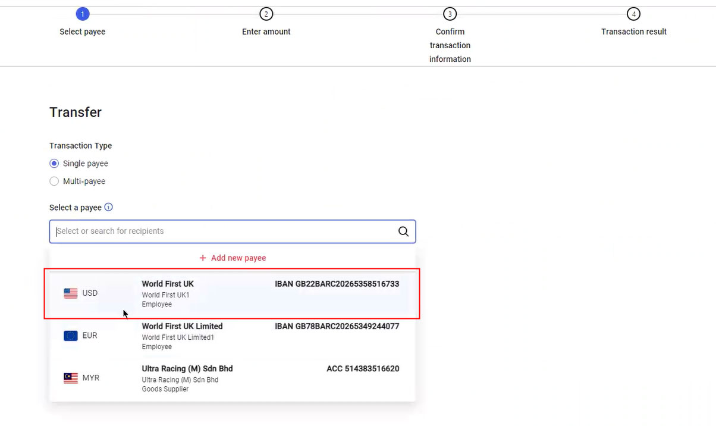Open the Transaction result step label

(x=633, y=32)
